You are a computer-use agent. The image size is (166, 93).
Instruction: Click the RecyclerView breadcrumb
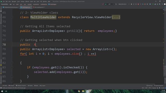point(5,4)
